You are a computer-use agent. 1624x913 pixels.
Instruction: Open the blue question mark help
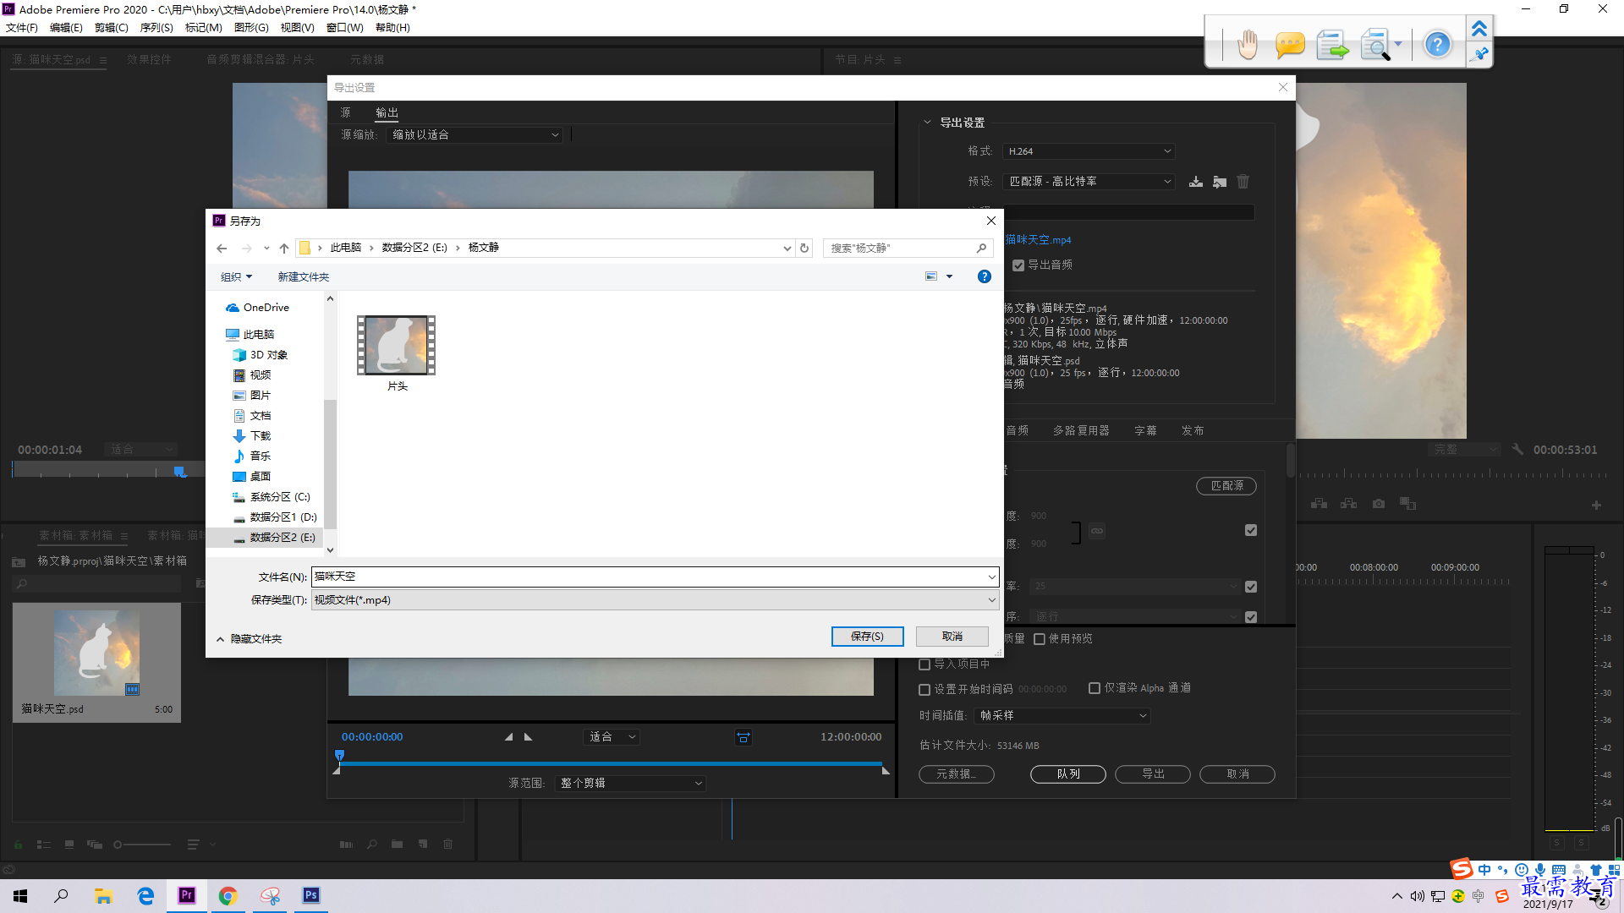1437,44
